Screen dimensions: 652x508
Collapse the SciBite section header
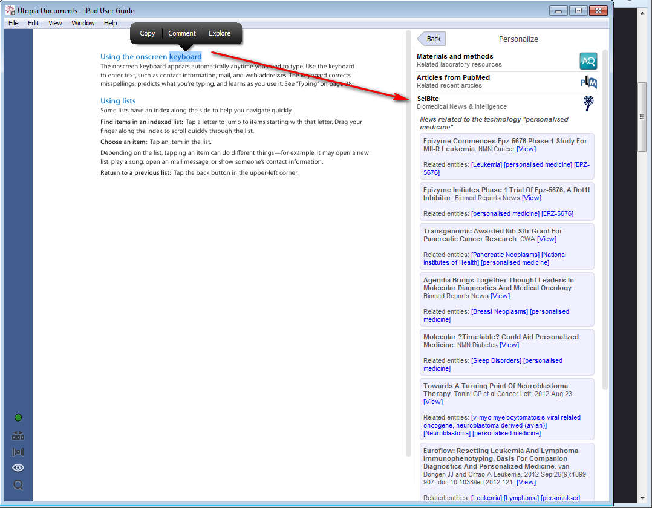[x=507, y=103]
